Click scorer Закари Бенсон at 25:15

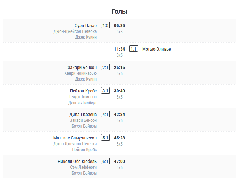pyautogui.click(x=82, y=68)
